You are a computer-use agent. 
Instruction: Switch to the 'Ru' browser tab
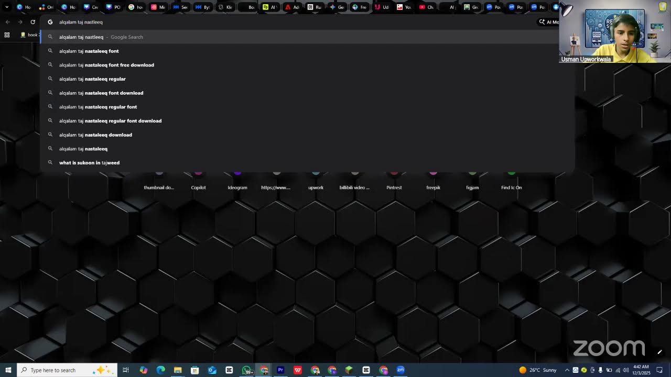pyautogui.click(x=315, y=7)
